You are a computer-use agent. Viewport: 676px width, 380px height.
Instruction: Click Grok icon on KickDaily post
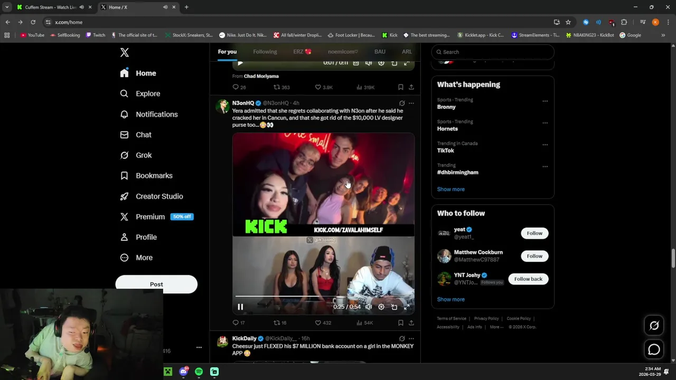402,339
